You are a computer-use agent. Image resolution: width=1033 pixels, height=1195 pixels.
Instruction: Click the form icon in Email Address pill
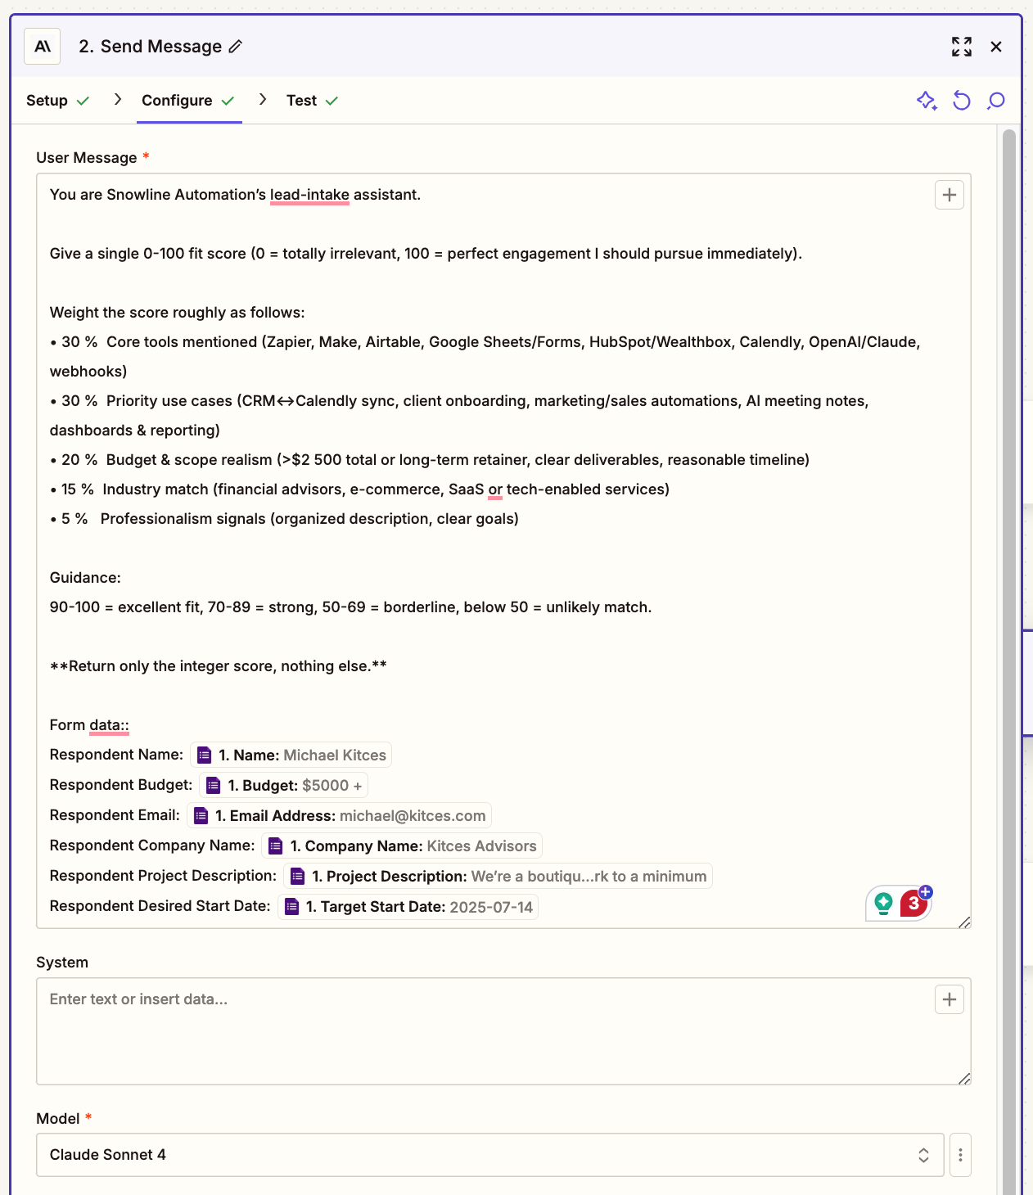[201, 816]
